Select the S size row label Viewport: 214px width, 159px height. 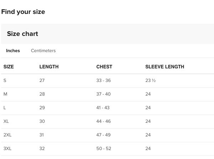(5, 80)
